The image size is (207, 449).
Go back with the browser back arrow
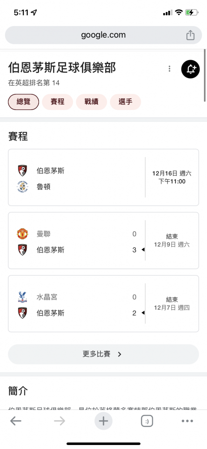16,421
